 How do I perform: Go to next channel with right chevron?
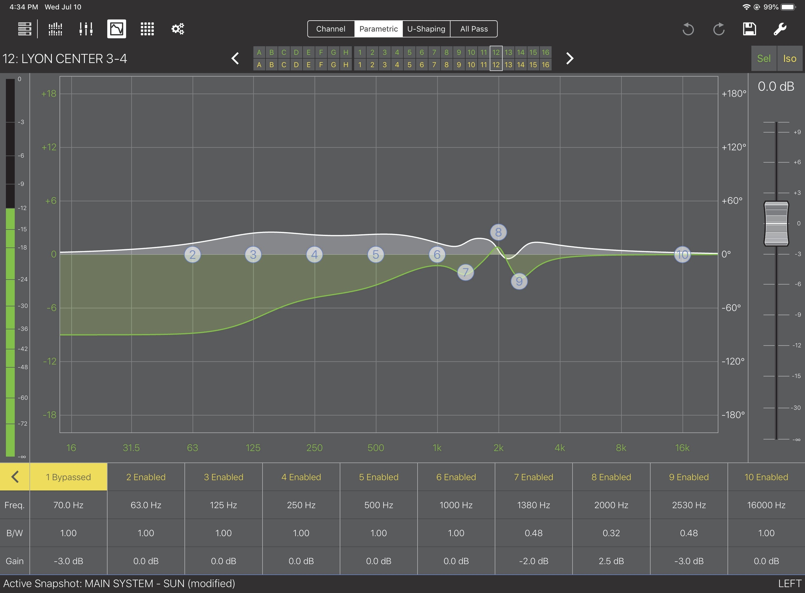(x=570, y=58)
